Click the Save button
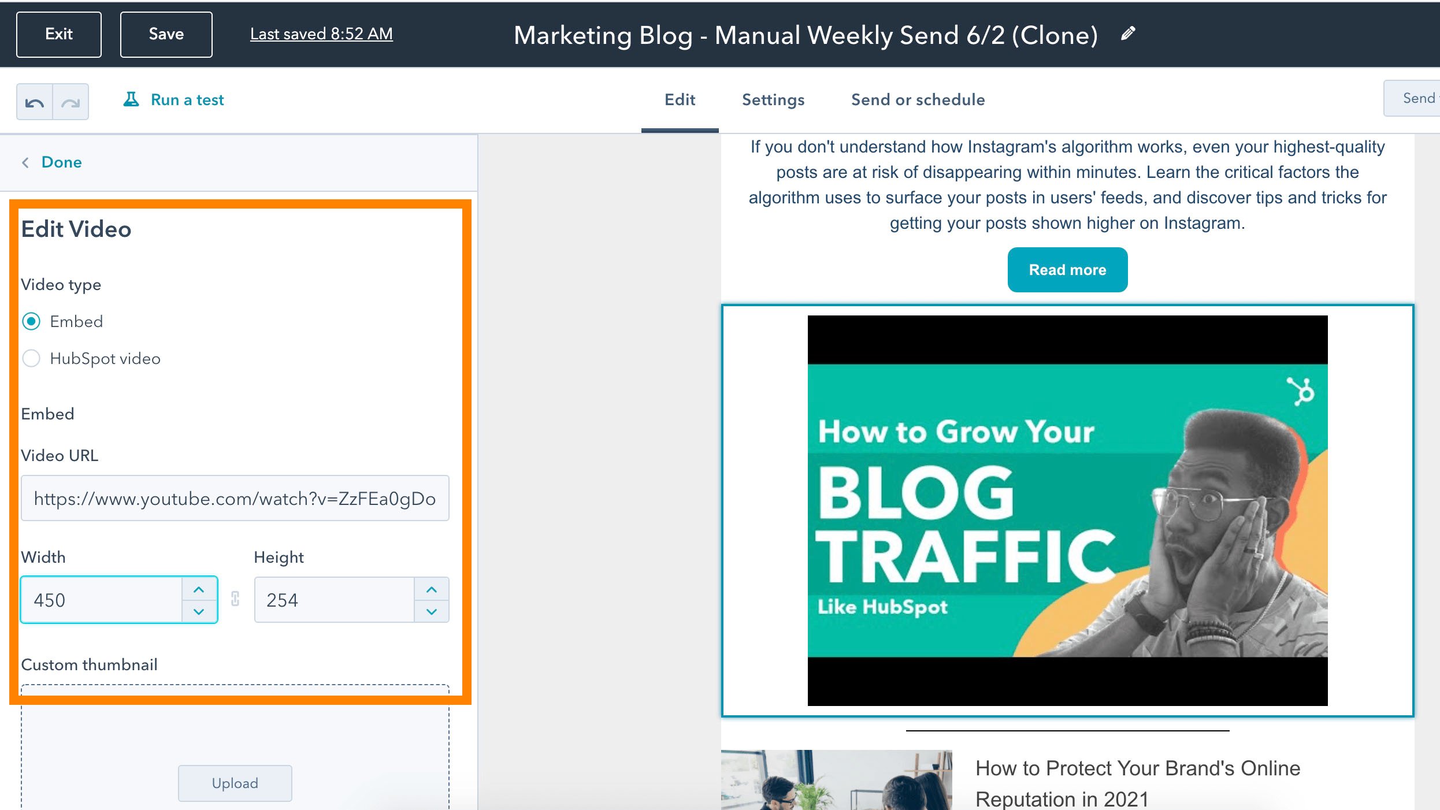Image resolution: width=1440 pixels, height=810 pixels. 165,35
